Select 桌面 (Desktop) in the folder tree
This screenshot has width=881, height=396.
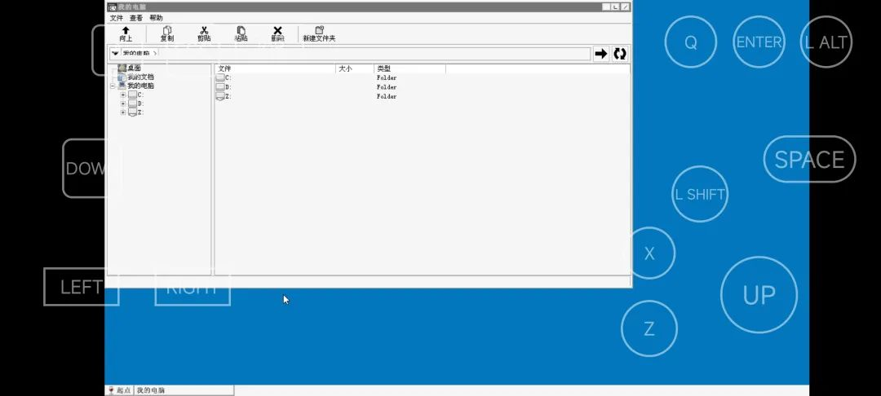click(x=134, y=68)
